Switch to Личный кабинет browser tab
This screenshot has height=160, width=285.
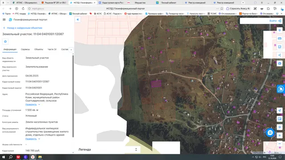point(168,3)
